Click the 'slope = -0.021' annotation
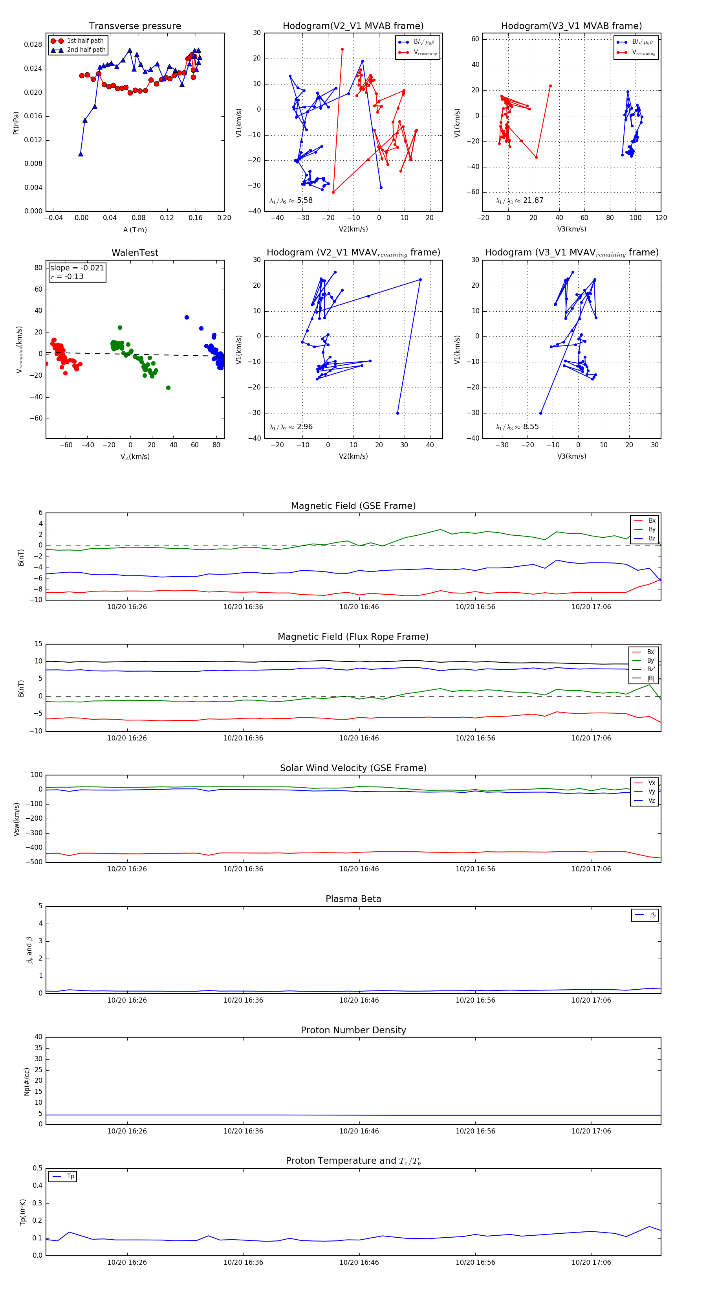707x1297 pixels. (x=77, y=268)
